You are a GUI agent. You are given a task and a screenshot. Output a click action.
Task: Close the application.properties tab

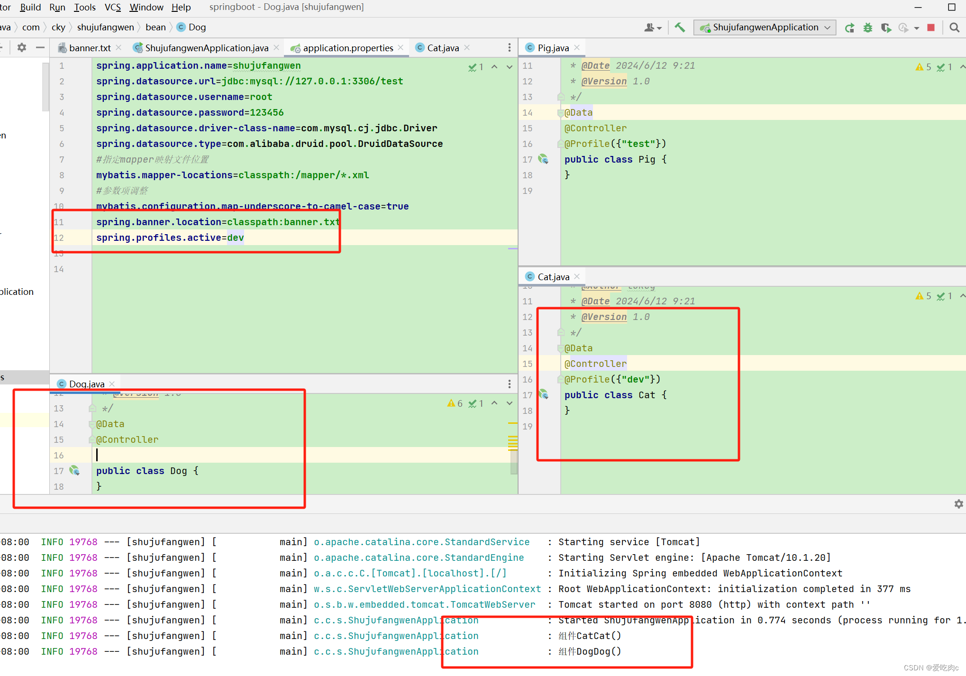(401, 48)
